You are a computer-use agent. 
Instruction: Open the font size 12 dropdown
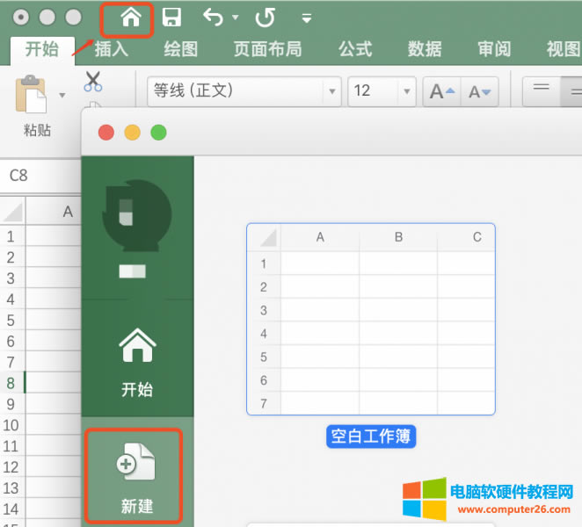[x=406, y=91]
